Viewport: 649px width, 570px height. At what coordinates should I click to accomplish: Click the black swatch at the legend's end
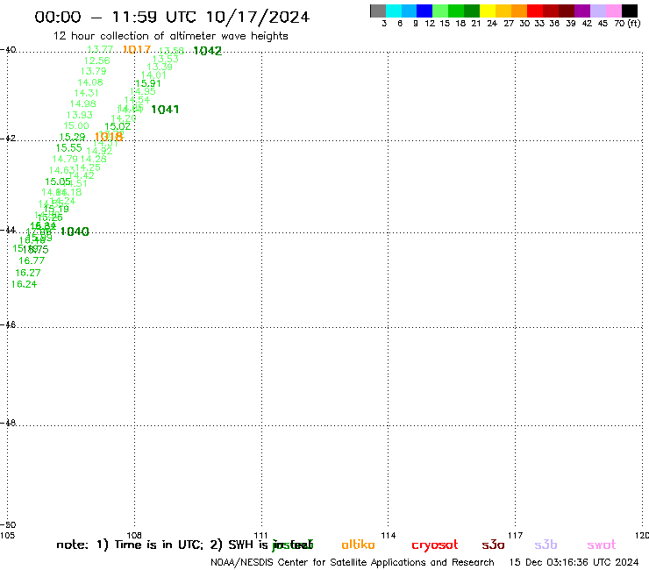(x=630, y=11)
